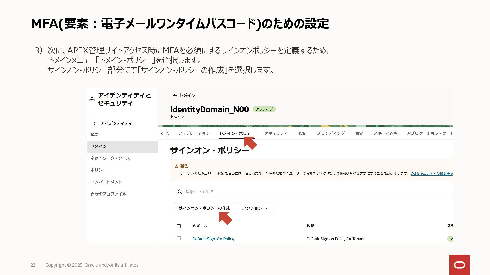Focus the 検索とフィルタ search field
Viewport: 490px width, 275px height.
pos(314,191)
